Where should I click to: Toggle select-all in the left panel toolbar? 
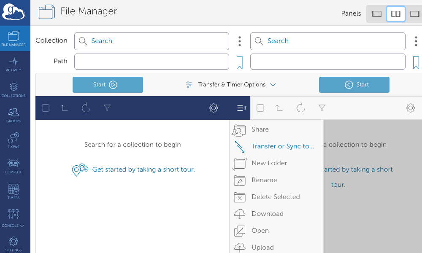click(45, 108)
